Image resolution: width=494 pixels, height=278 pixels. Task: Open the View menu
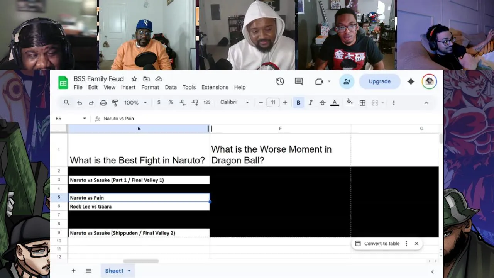click(x=110, y=87)
